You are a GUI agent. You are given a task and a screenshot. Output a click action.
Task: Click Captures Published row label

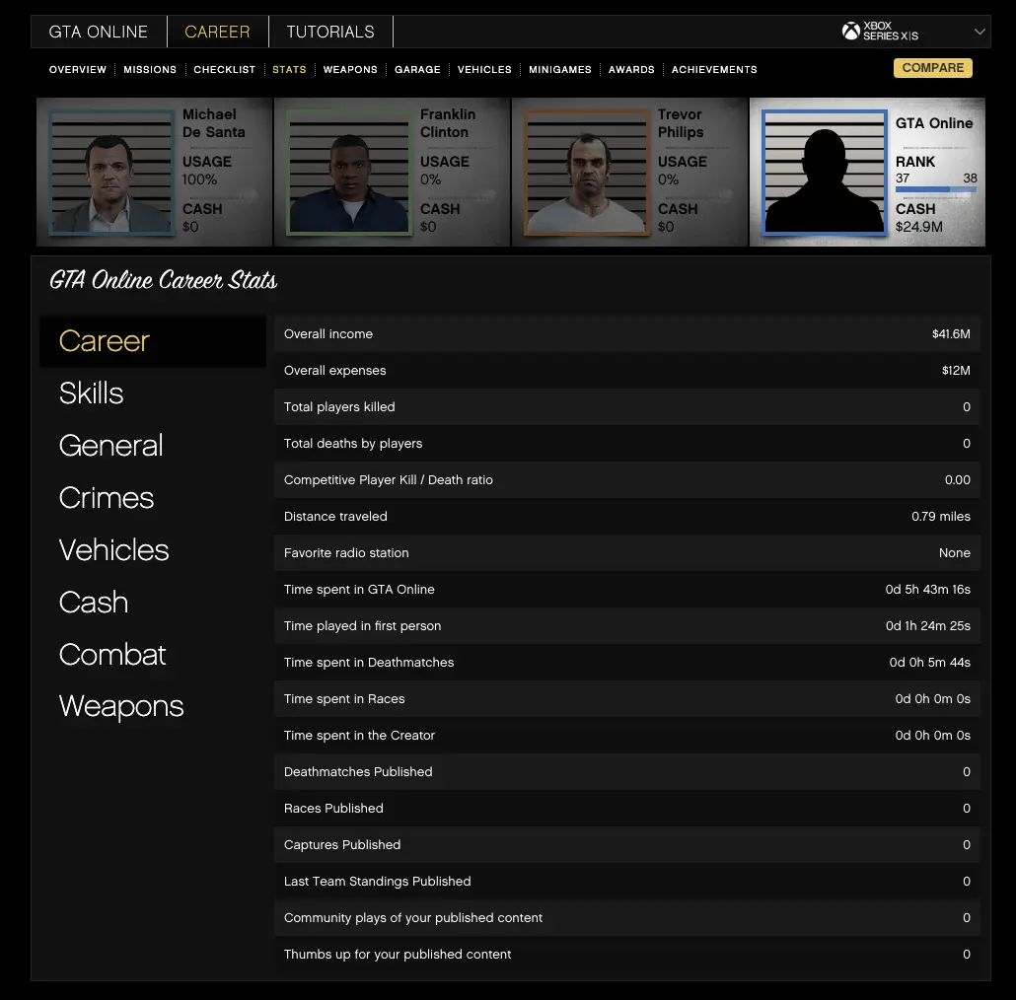pyautogui.click(x=342, y=844)
